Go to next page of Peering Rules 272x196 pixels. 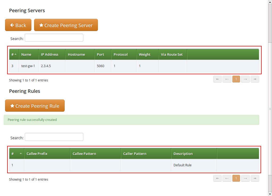(x=245, y=178)
